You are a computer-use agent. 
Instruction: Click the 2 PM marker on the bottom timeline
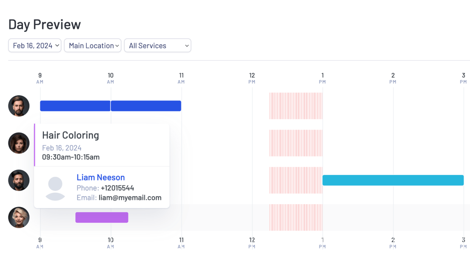[x=393, y=243]
